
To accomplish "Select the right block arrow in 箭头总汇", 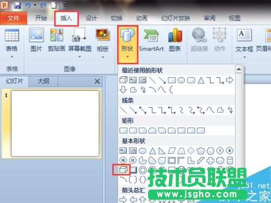I will (123, 200).
